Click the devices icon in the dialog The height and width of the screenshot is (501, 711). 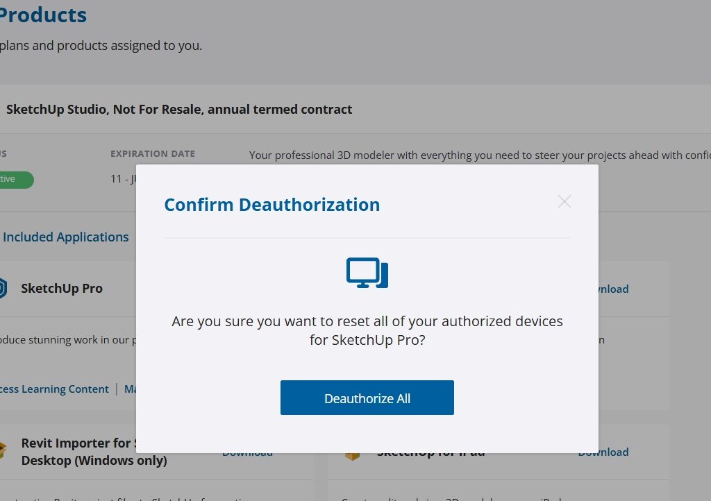click(x=367, y=273)
